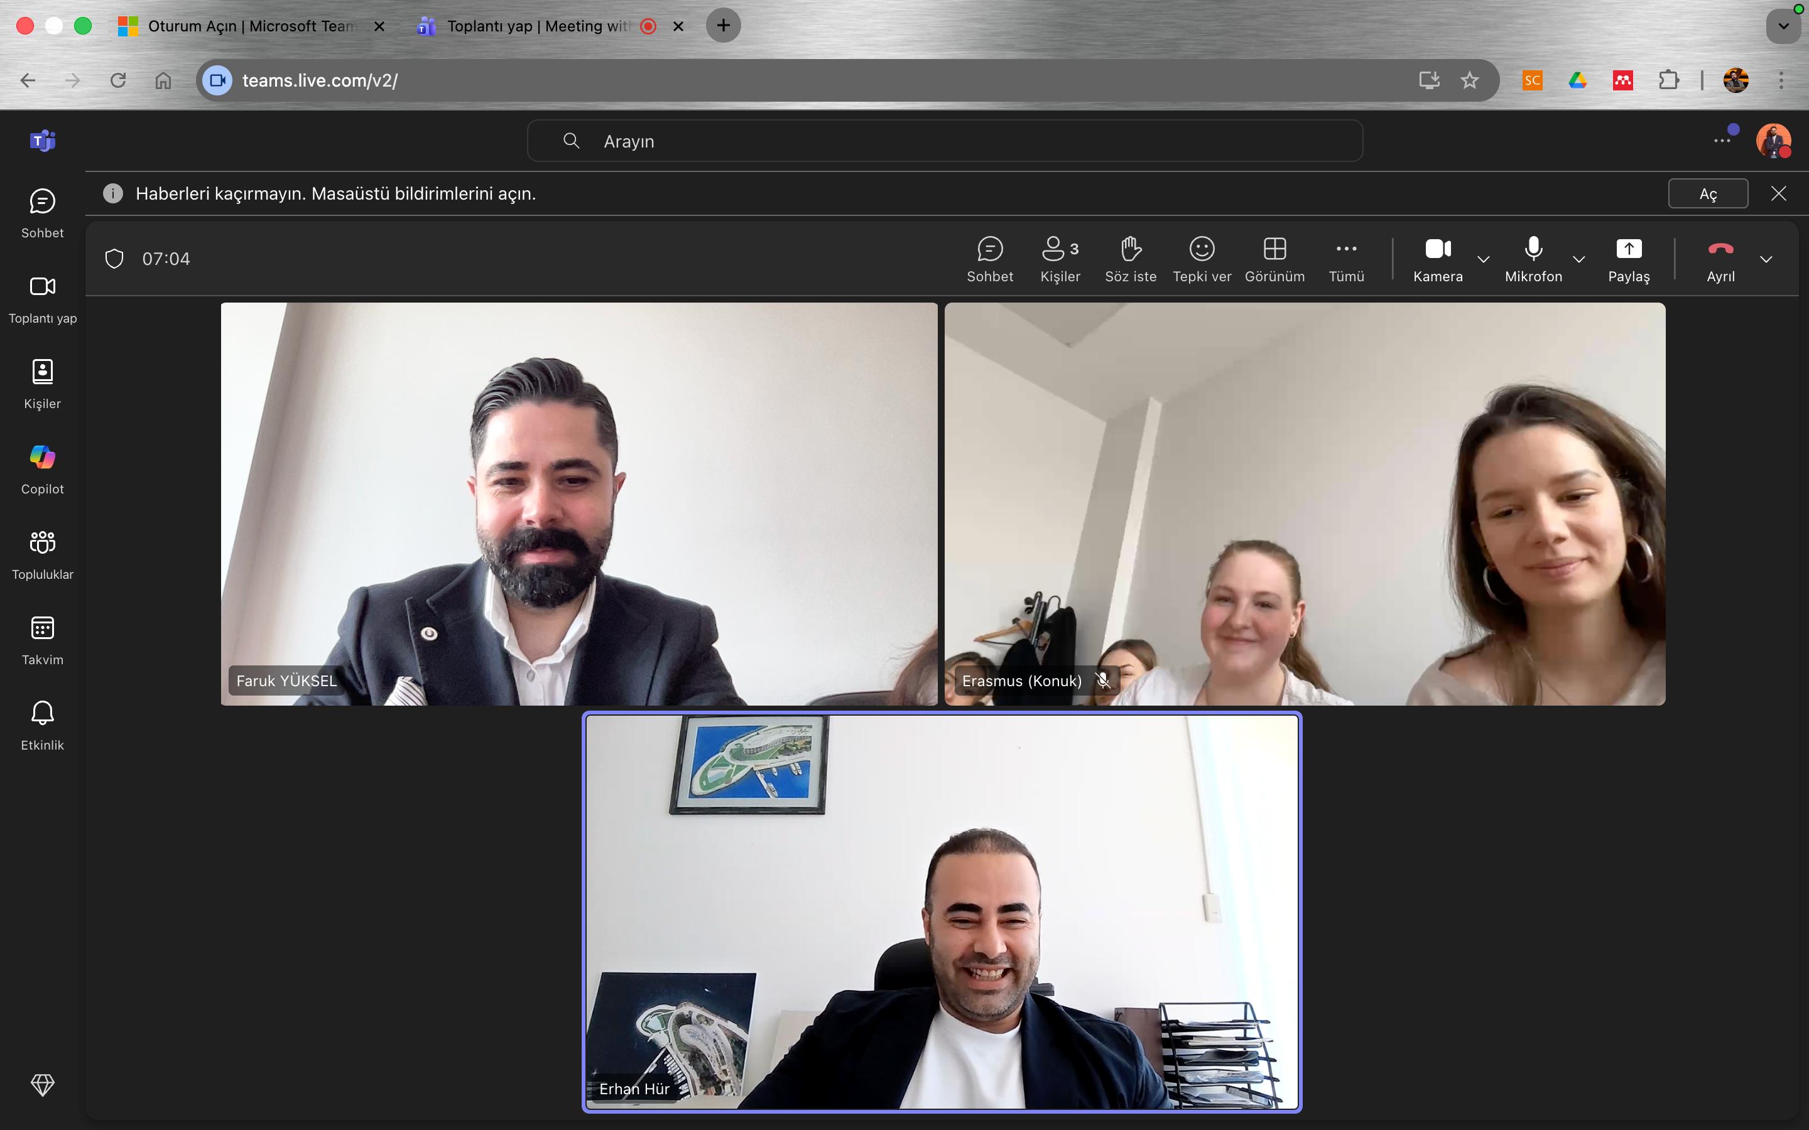Raise hand with Söz iste
Image resolution: width=1809 pixels, height=1130 pixels.
click(1130, 259)
